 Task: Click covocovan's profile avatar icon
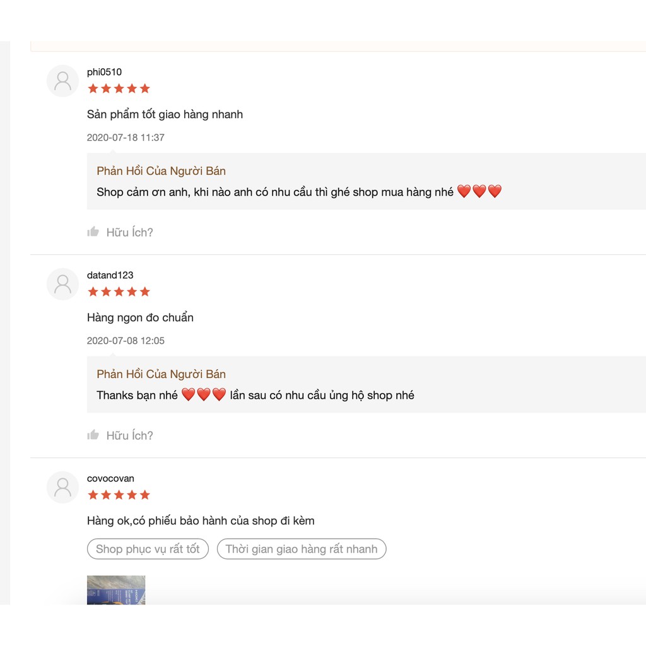tap(62, 487)
